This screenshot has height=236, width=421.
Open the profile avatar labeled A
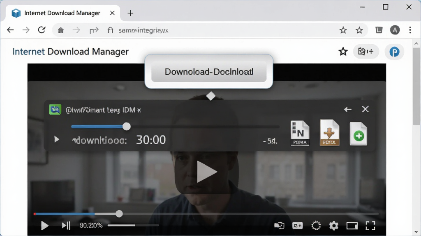coord(395,30)
